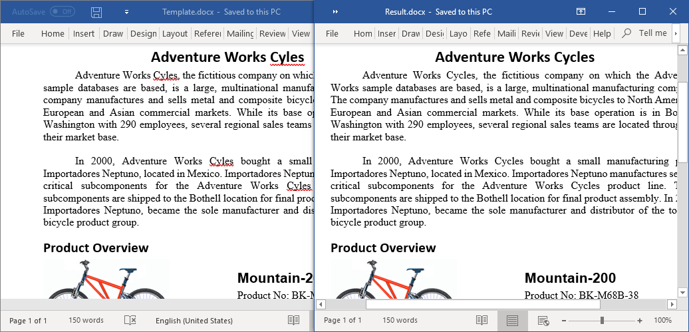
Task: Go to View tab in Result.docx
Action: (554, 33)
